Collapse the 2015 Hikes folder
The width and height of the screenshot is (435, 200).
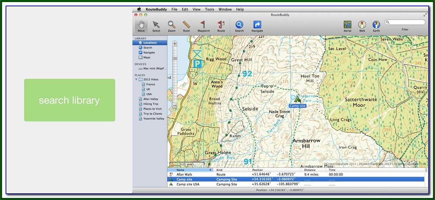tap(136, 79)
